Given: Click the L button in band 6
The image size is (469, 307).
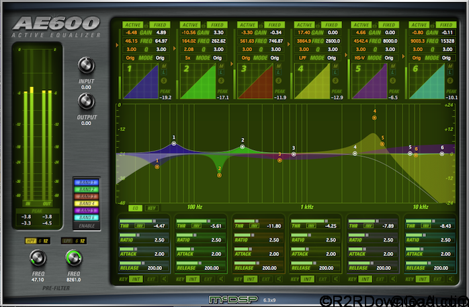Looking at the screenshot, I should point(450,72).
